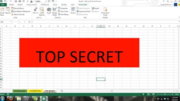Open the Not Important sheet tab
The height and width of the screenshot is (101, 180).
[x=20, y=91]
